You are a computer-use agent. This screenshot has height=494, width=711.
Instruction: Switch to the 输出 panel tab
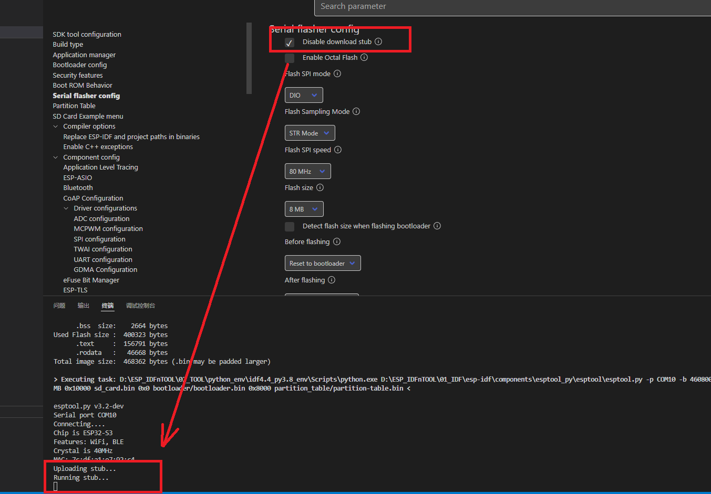point(83,305)
